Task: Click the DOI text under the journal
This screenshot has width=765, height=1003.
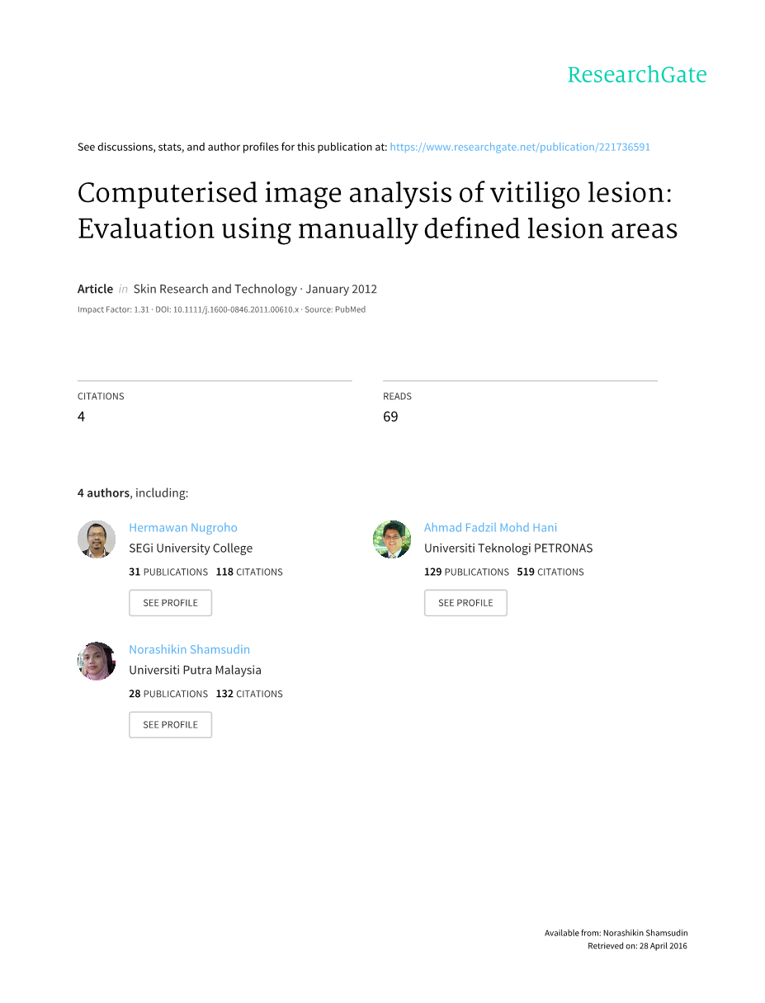Action: [x=227, y=309]
